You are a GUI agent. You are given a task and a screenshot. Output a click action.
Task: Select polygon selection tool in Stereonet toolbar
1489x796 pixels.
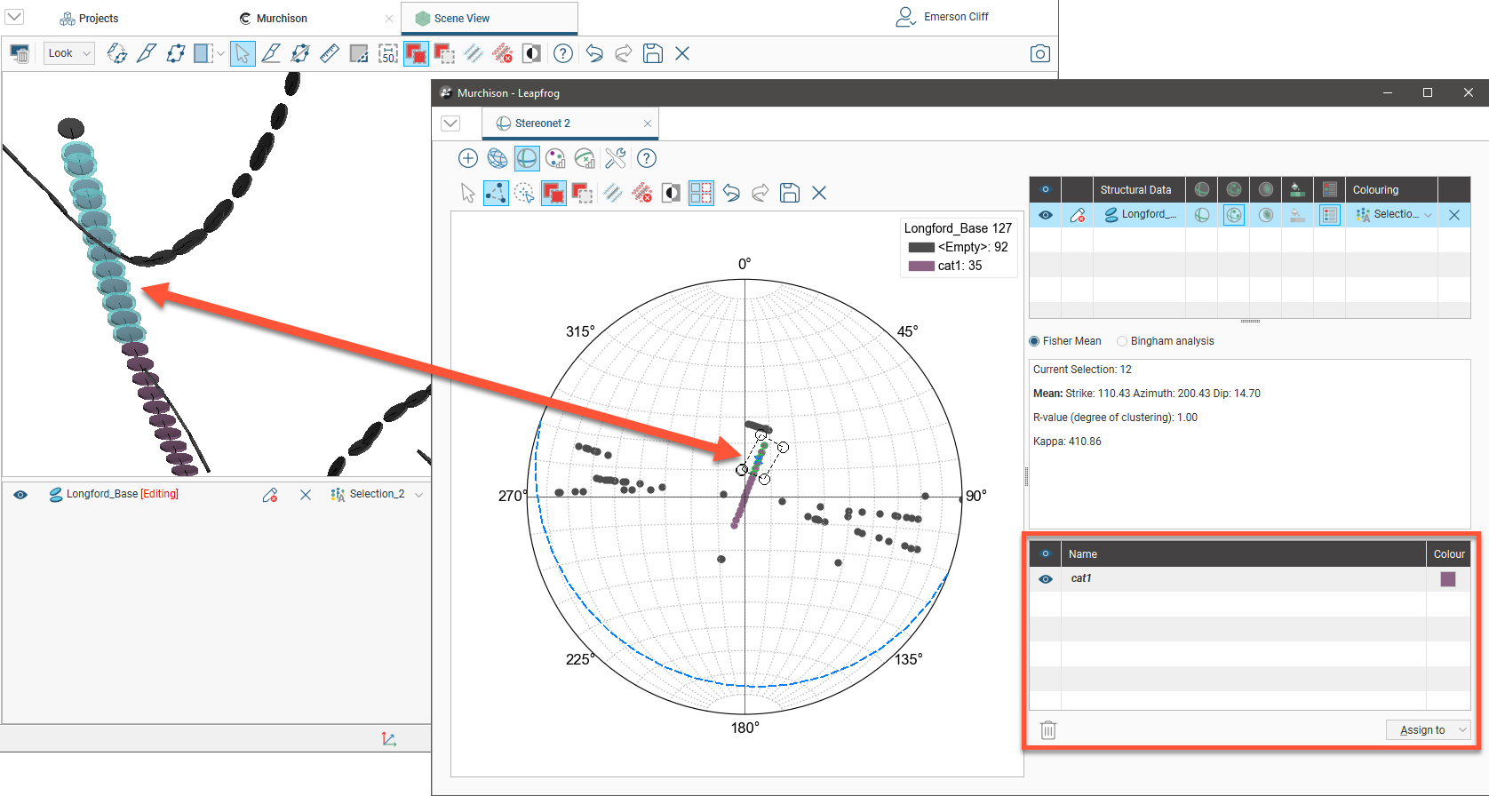496,193
